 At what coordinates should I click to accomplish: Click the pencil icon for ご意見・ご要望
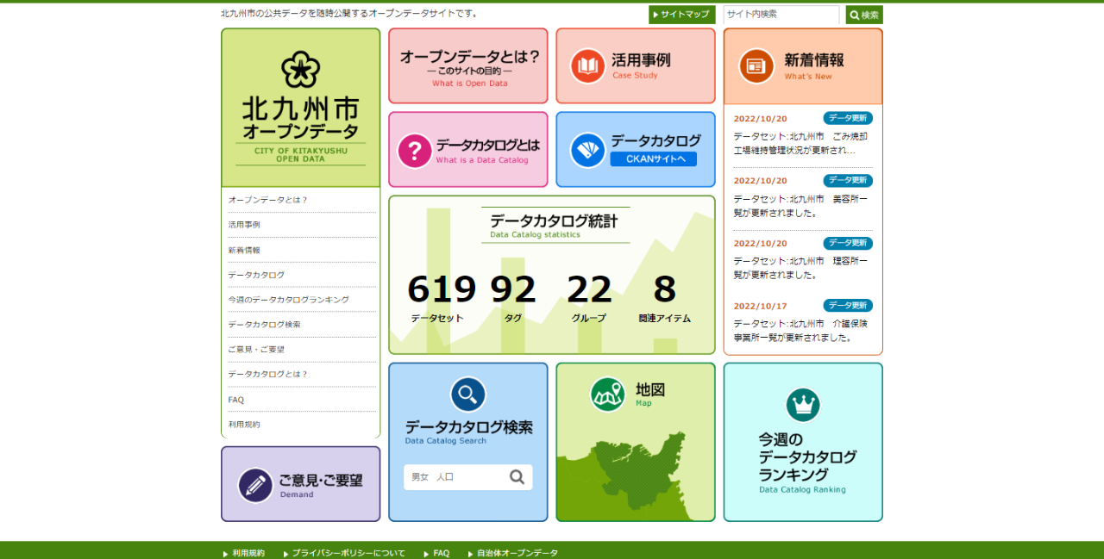255,485
